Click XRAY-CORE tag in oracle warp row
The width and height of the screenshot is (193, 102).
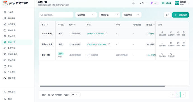point(75,33)
